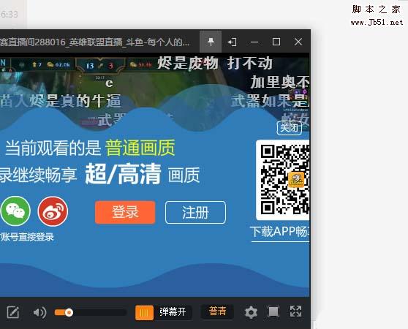Open the 普清 quality selector
The image size is (408, 329).
(218, 311)
